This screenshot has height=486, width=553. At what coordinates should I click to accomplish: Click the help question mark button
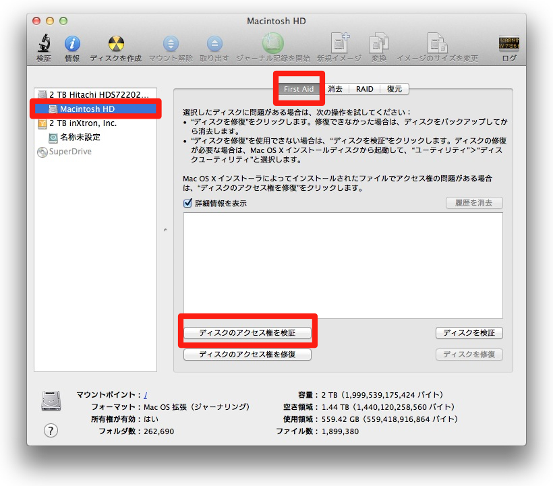tap(51, 431)
